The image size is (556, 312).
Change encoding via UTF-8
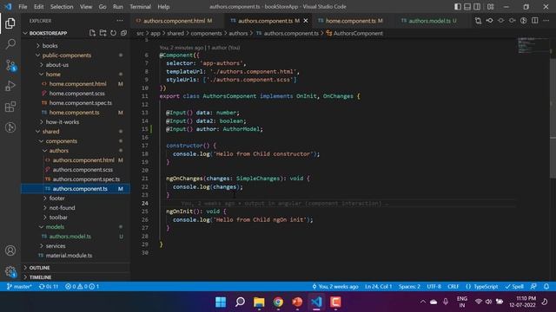click(x=434, y=286)
